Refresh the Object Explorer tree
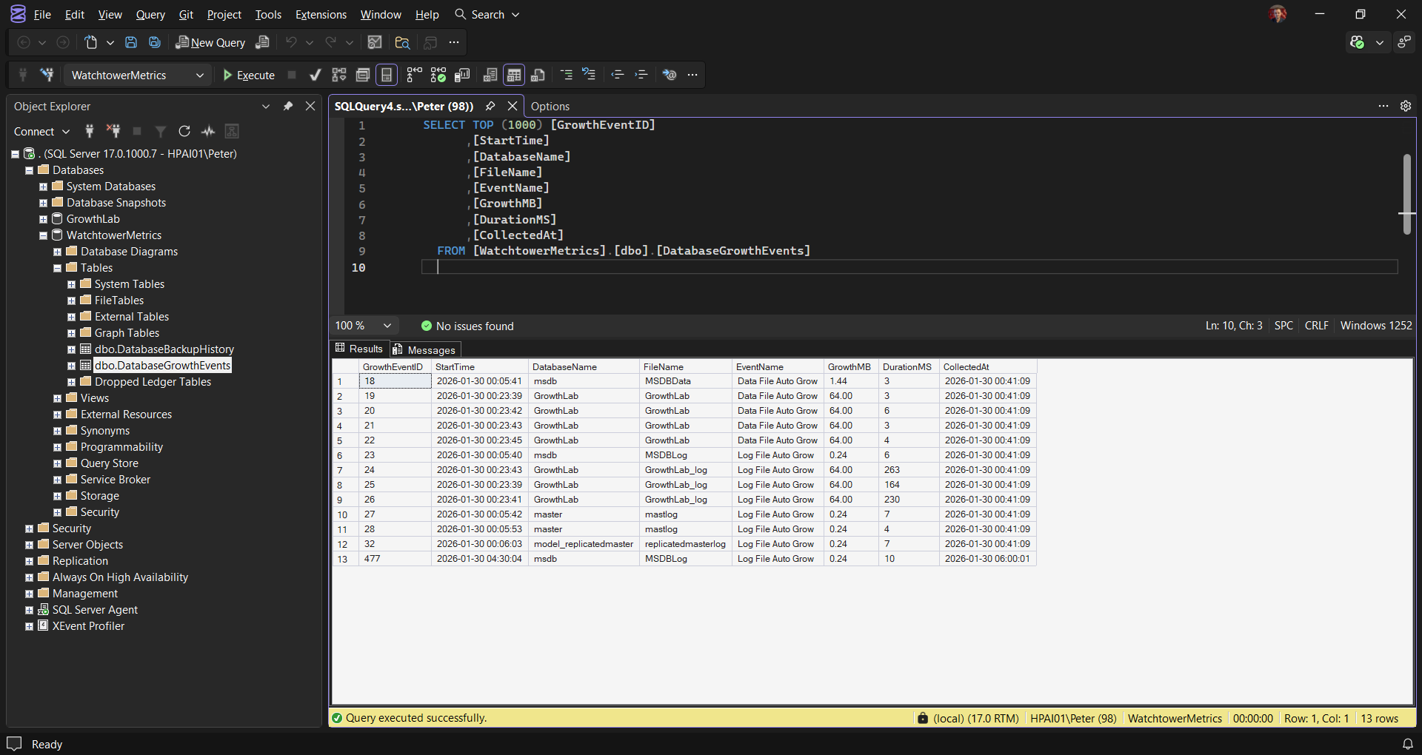This screenshot has height=755, width=1422. click(184, 131)
